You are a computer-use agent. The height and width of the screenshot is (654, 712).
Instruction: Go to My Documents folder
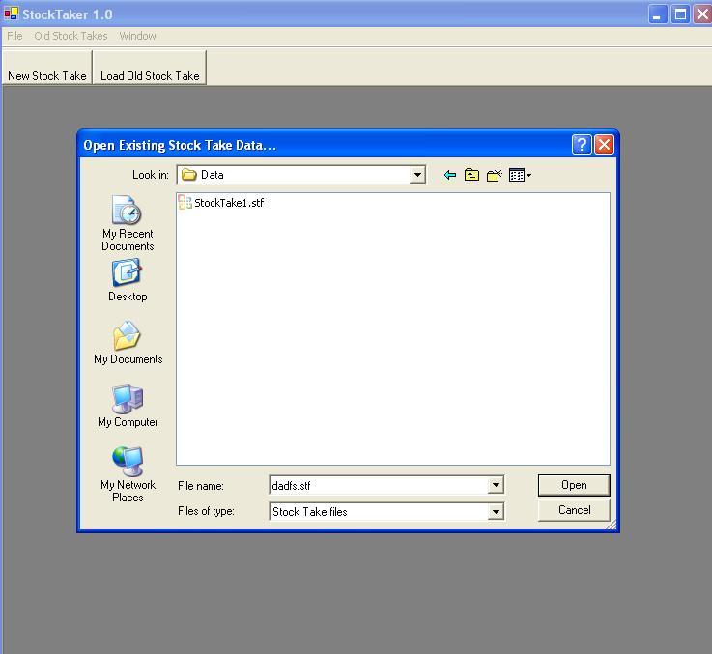pyautogui.click(x=128, y=344)
